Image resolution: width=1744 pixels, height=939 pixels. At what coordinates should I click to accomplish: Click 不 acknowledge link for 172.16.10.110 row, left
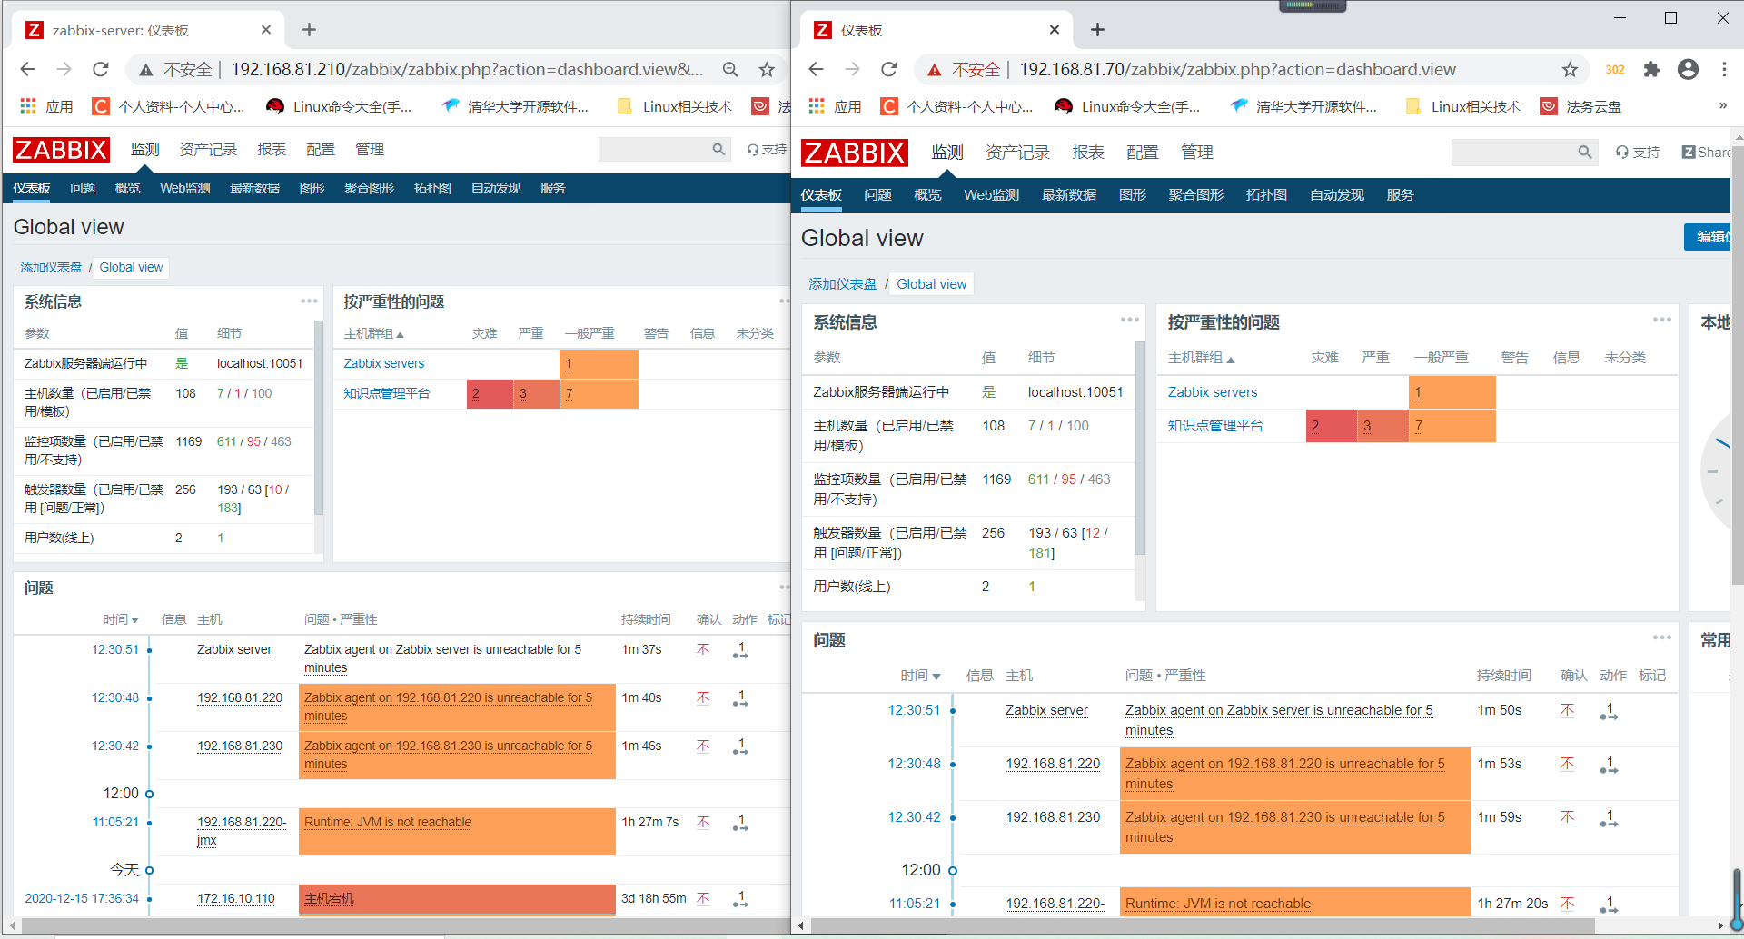pos(703,899)
